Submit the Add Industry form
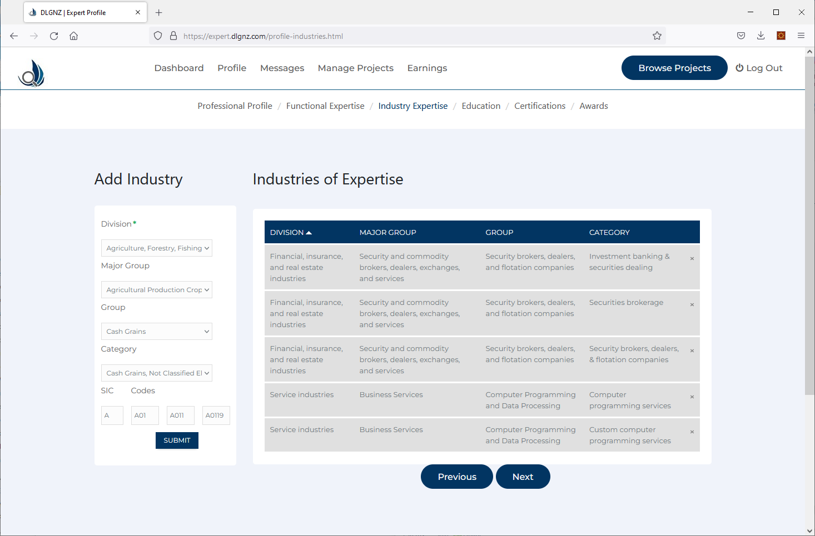The image size is (815, 536). tap(177, 440)
